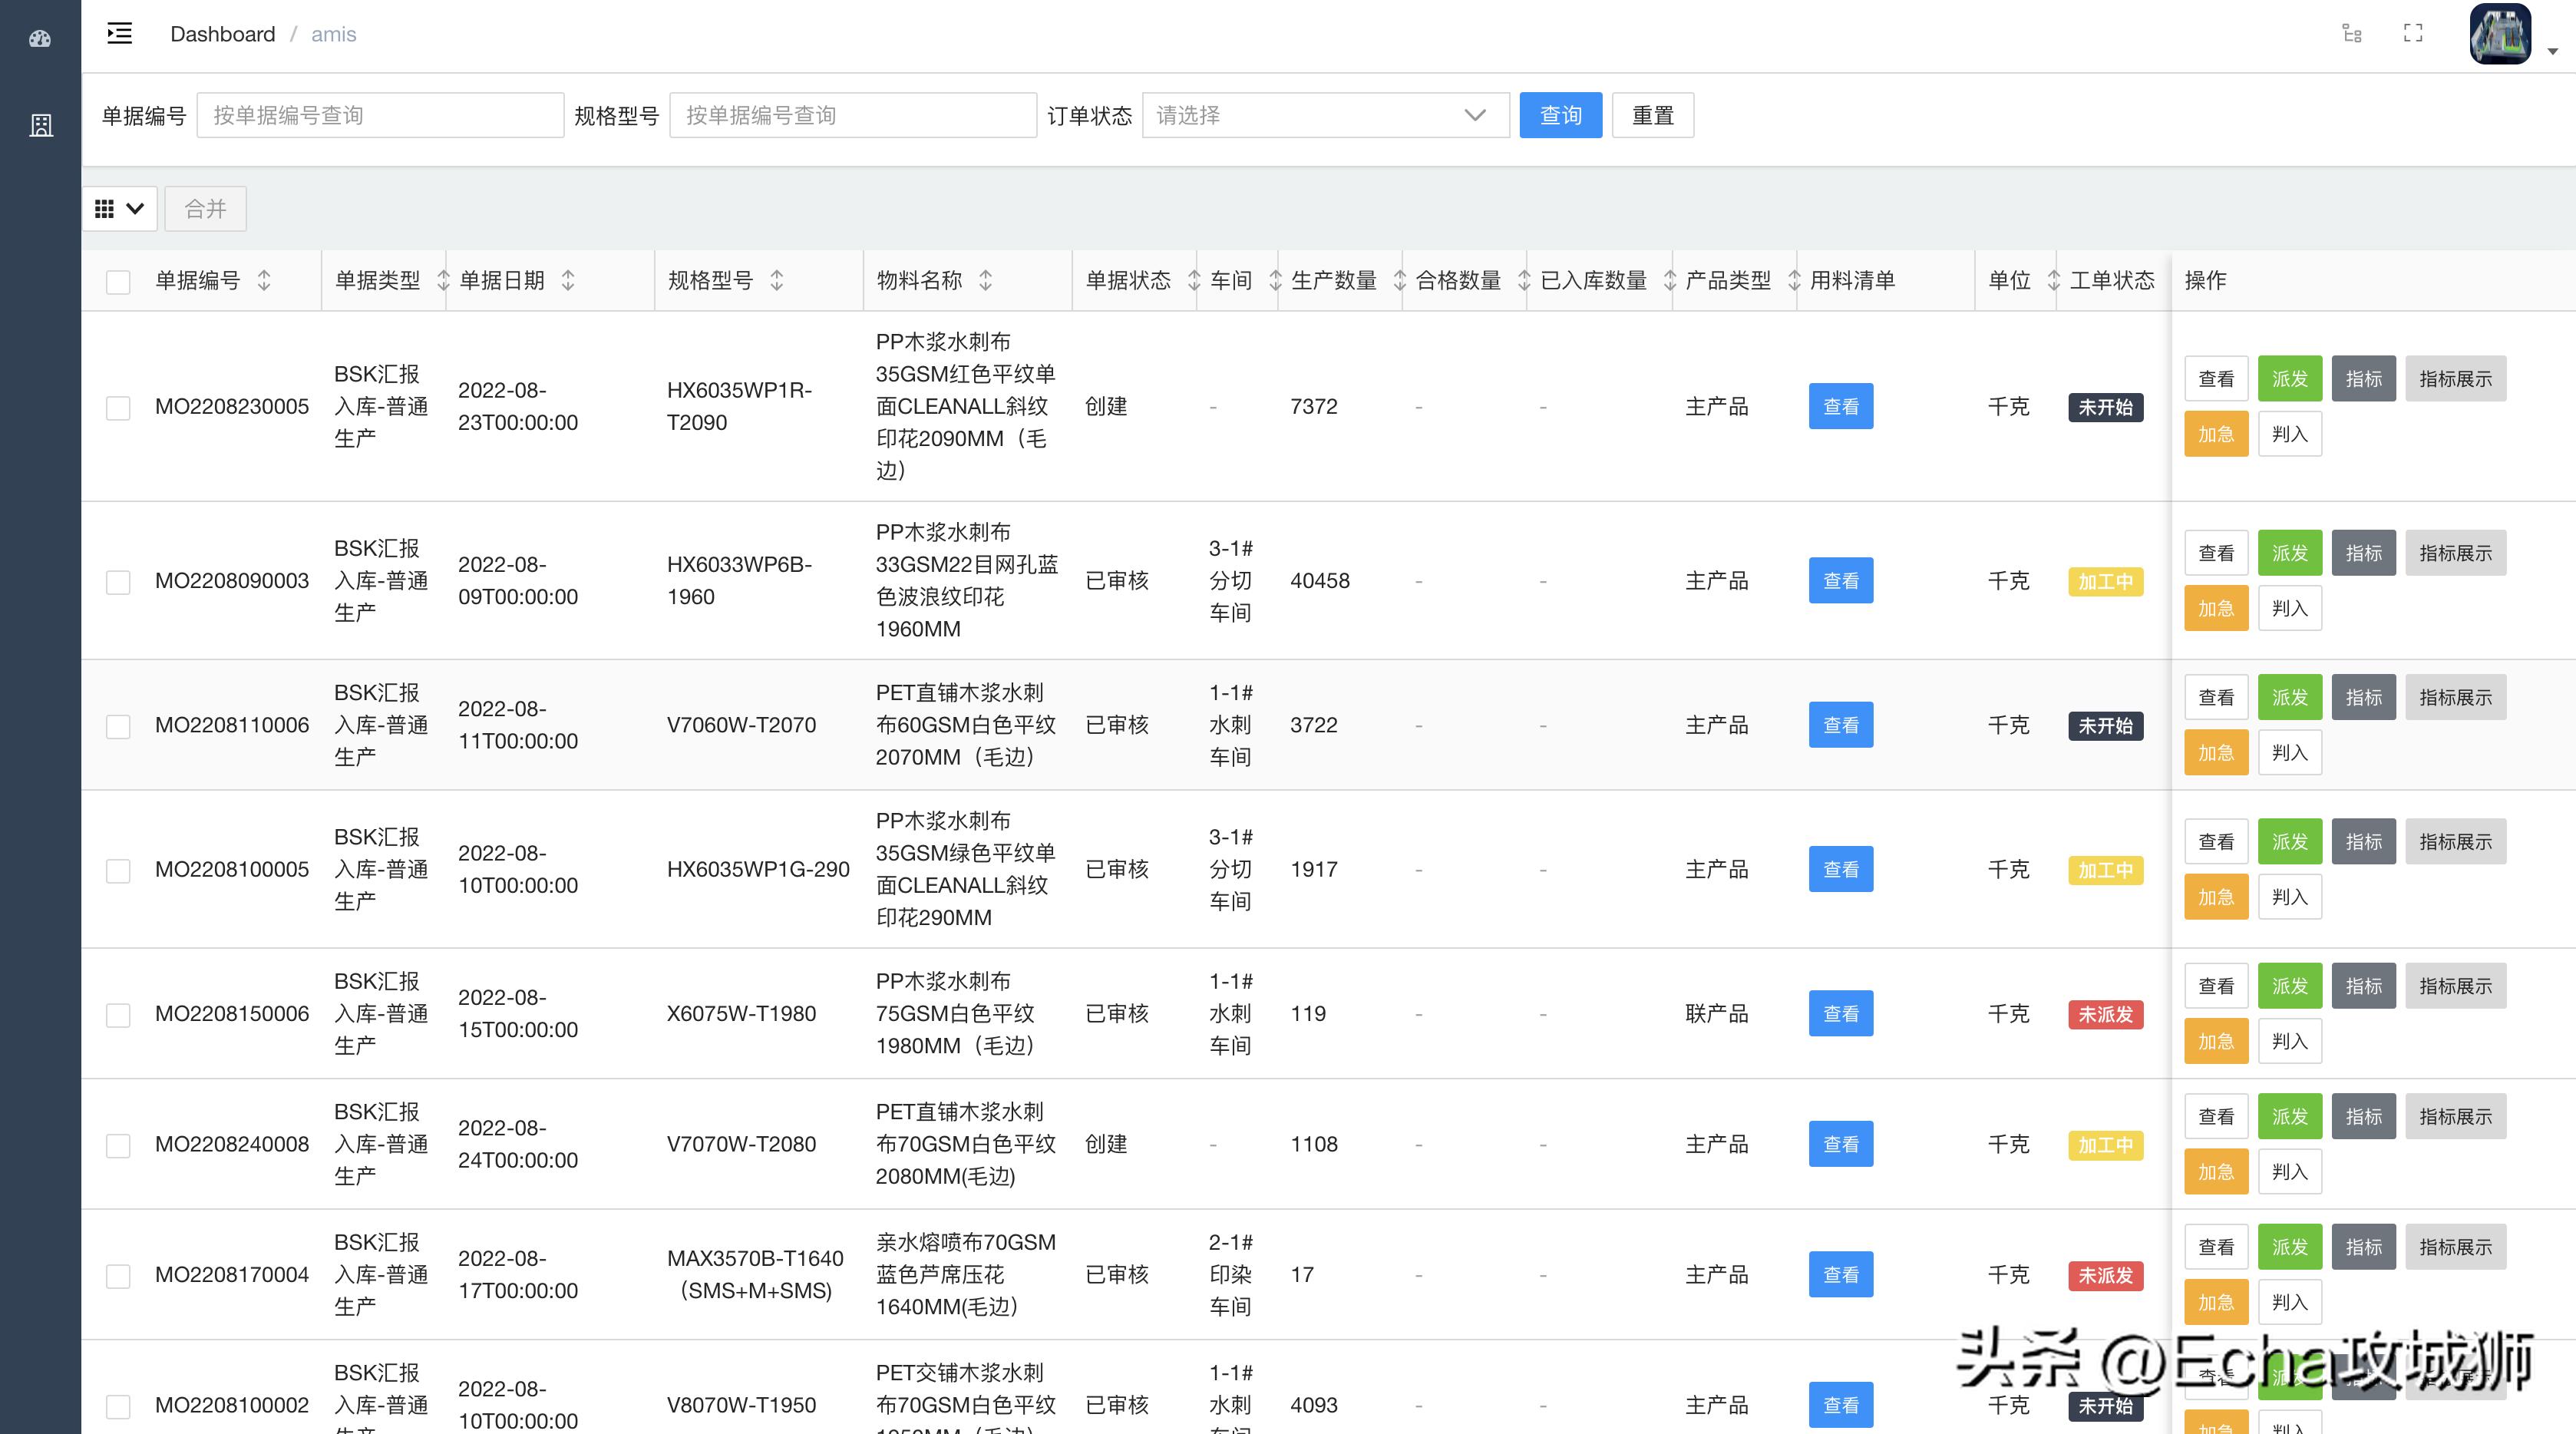Go to Dashboard via breadcrumb
The image size is (2576, 1434).
coord(222,33)
